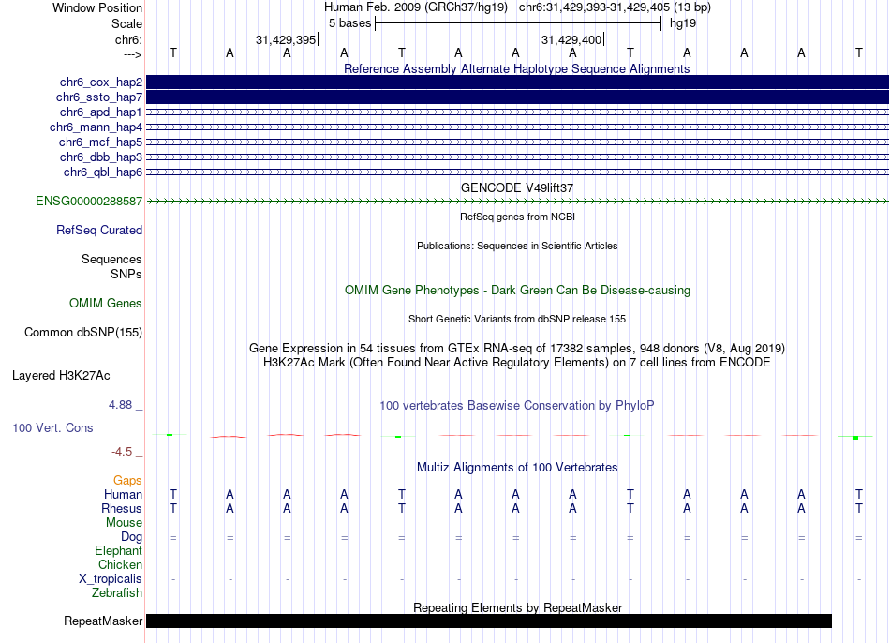Click the Layered H3K27Ac track label
Screen dimensions: 890x643
61,376
